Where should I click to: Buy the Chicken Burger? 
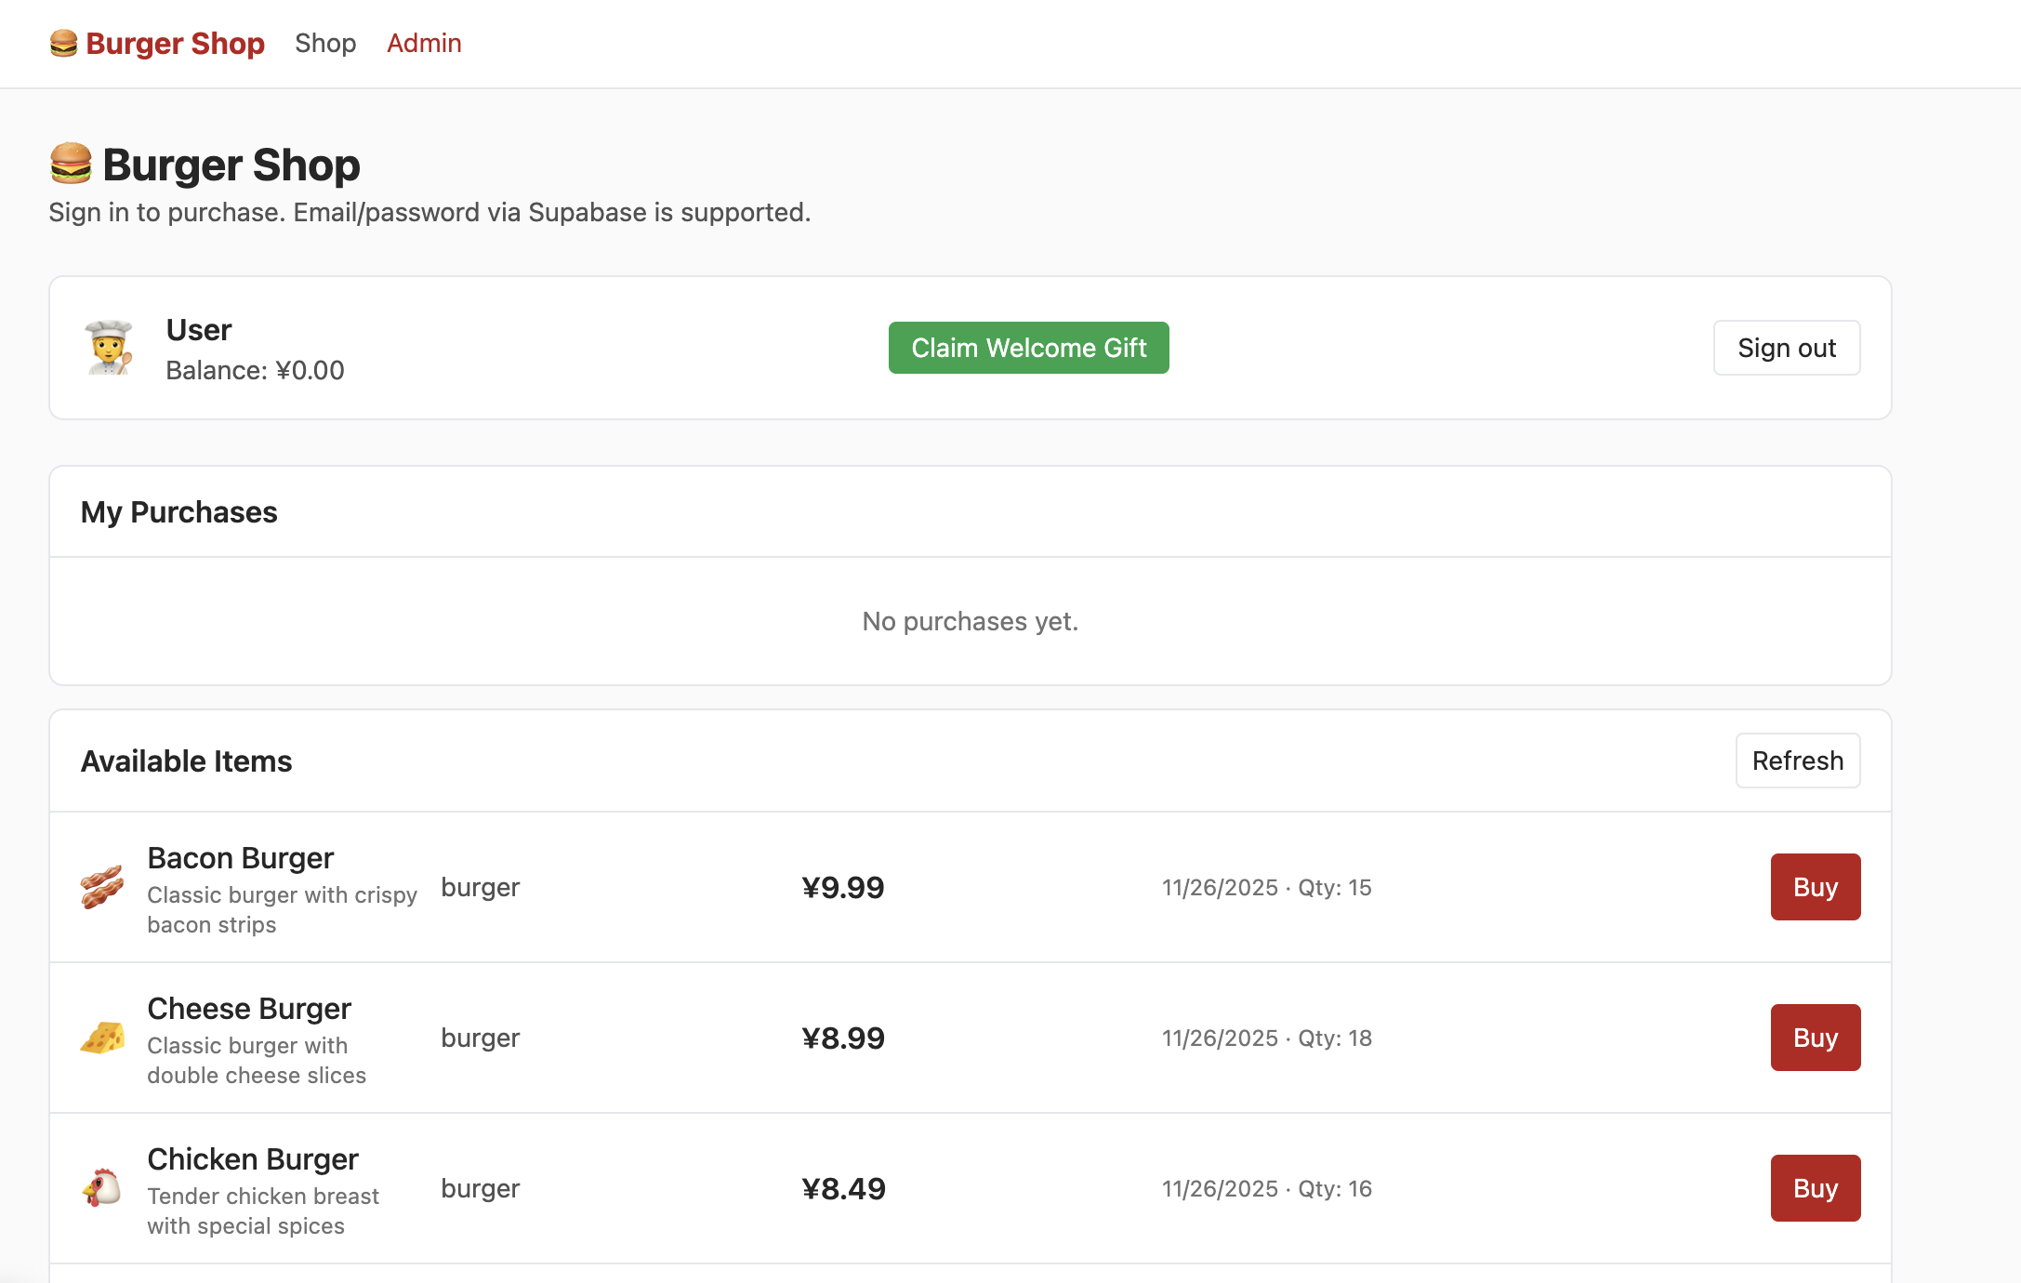[x=1815, y=1188]
